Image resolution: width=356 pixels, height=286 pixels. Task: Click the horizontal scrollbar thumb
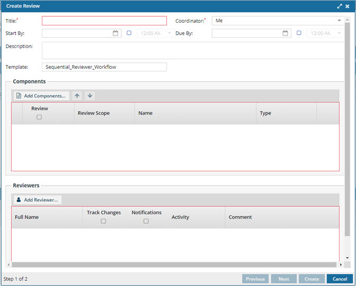pyautogui.click(x=174, y=265)
